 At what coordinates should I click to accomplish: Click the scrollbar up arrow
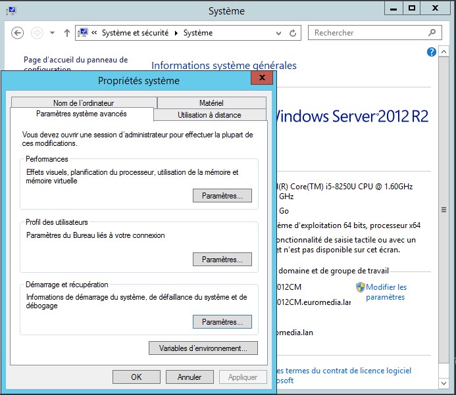coord(443,52)
